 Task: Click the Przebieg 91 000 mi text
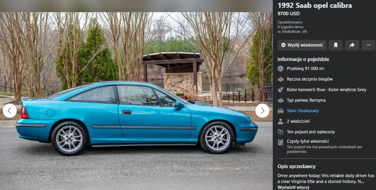(305, 68)
